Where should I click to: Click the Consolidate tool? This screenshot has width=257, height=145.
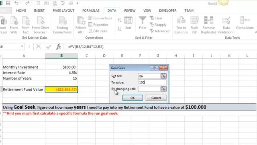click(245, 23)
